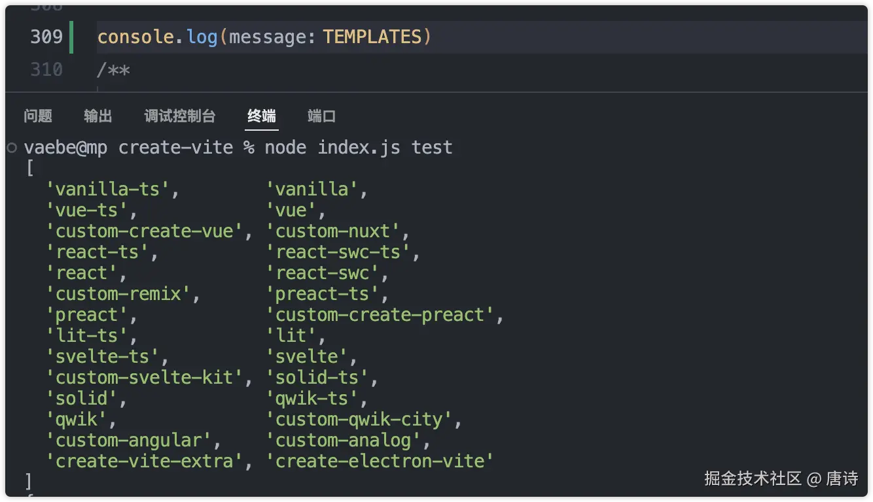Click 'react-swc-ts' in the terminal output
The image size is (873, 502).
click(x=338, y=252)
